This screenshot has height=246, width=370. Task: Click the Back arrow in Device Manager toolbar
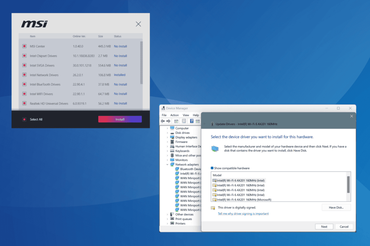(163, 121)
